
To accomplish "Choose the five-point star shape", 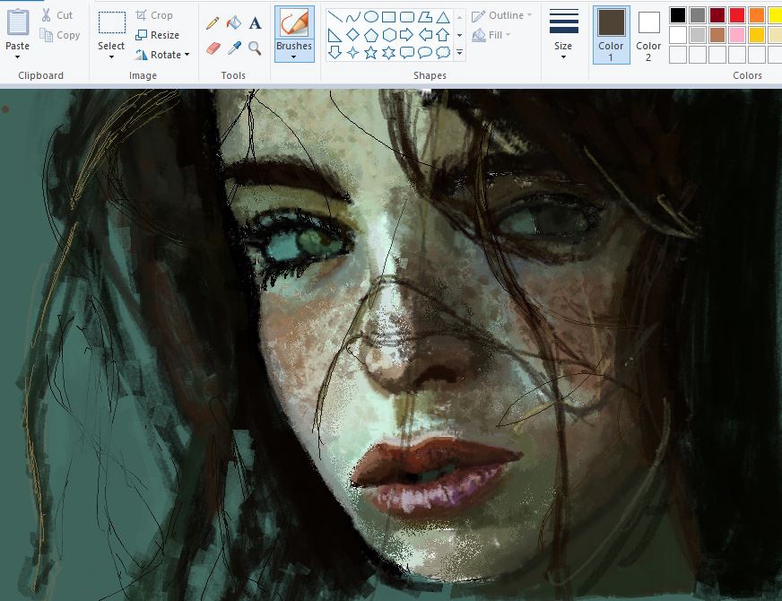I will click(371, 53).
